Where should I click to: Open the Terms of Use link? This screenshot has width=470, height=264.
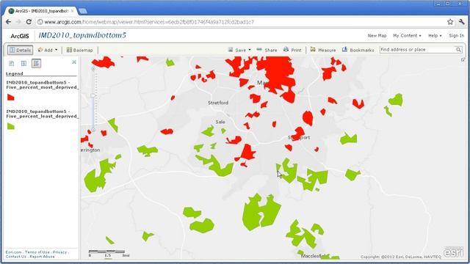[37, 252]
